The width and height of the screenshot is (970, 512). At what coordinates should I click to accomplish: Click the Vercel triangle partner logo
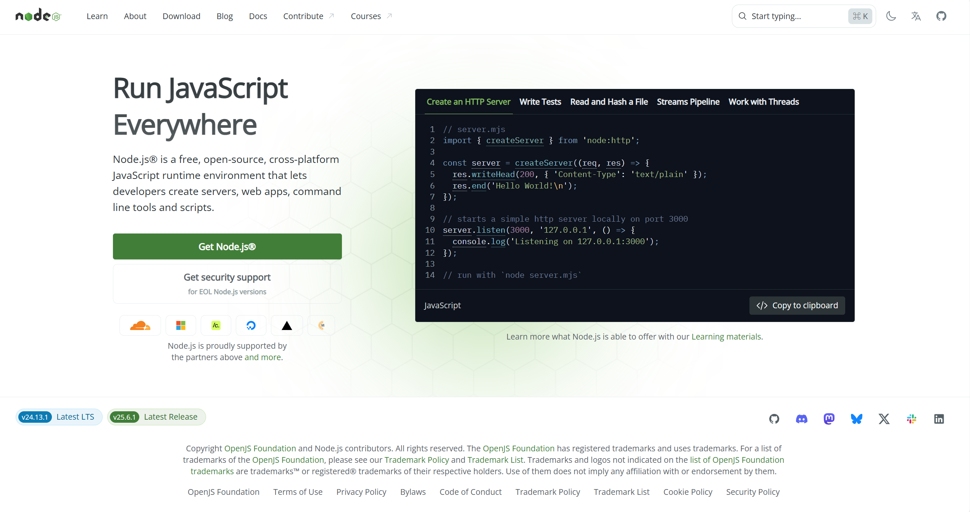click(x=287, y=325)
